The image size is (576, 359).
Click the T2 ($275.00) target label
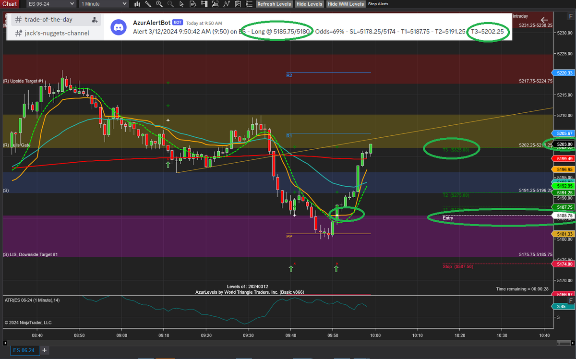456,195
